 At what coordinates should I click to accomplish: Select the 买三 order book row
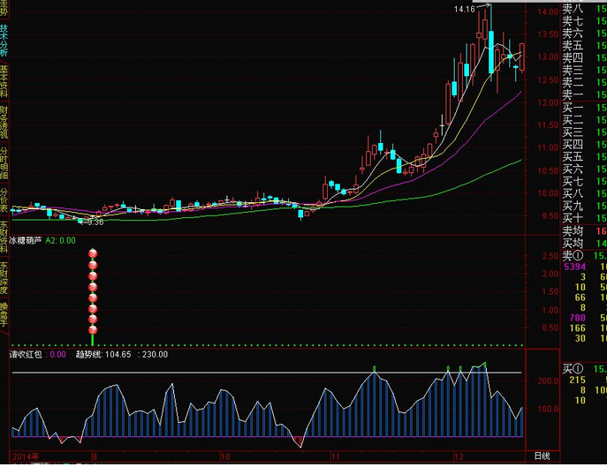(584, 132)
